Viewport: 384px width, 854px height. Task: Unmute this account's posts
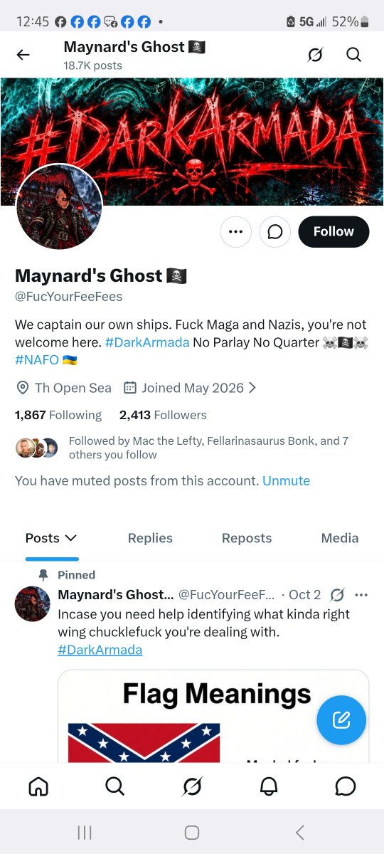(x=286, y=480)
